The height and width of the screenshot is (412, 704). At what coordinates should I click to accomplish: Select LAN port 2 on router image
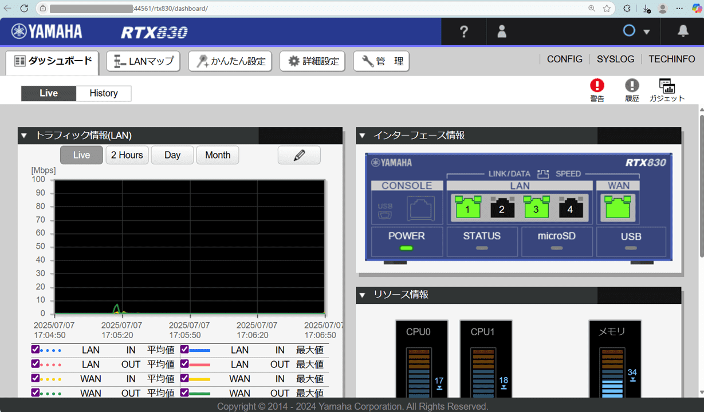[502, 207]
